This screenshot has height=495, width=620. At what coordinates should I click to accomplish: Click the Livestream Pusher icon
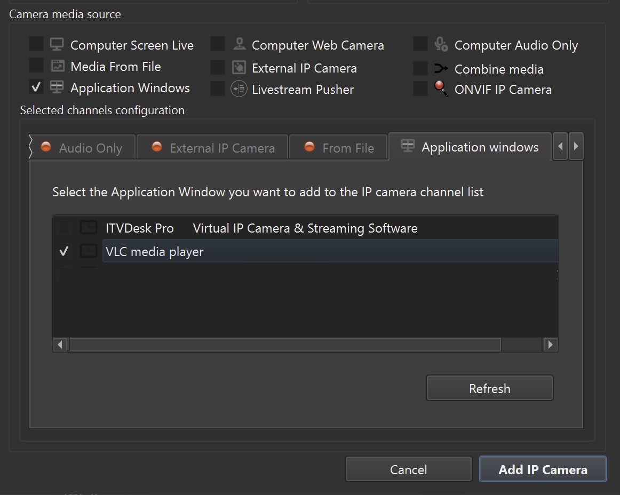click(239, 89)
